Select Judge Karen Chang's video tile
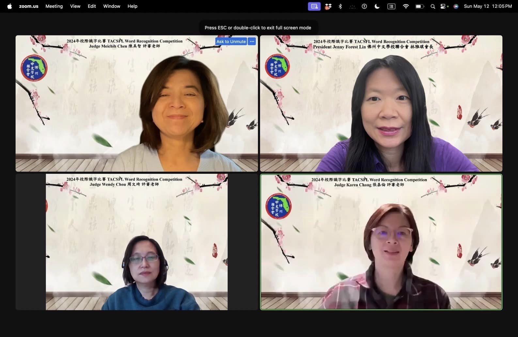518x337 pixels. tap(381, 242)
